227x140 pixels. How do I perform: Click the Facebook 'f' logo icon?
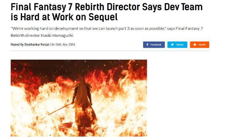tap(147, 45)
